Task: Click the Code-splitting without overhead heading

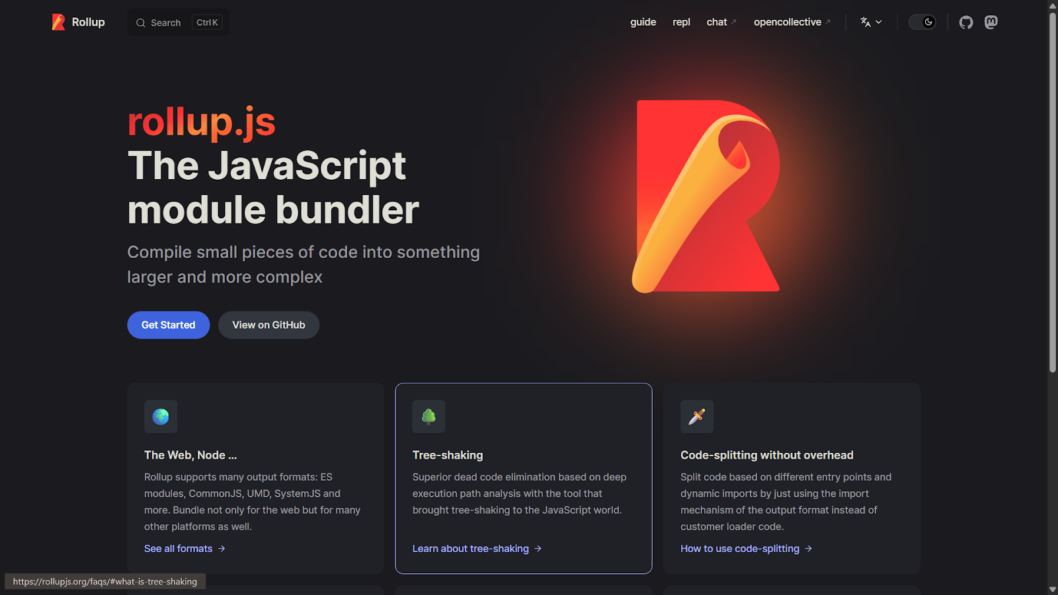Action: point(767,456)
